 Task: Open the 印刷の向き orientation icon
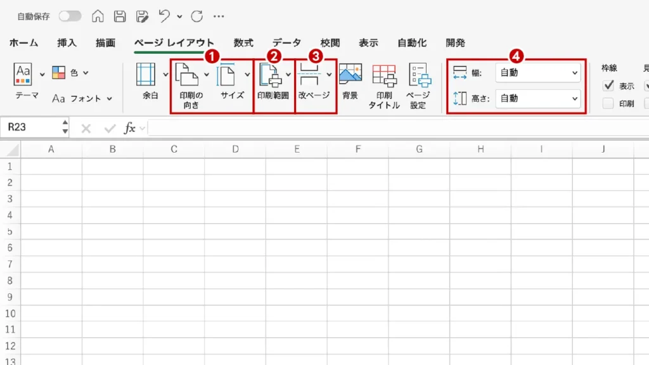(x=187, y=75)
